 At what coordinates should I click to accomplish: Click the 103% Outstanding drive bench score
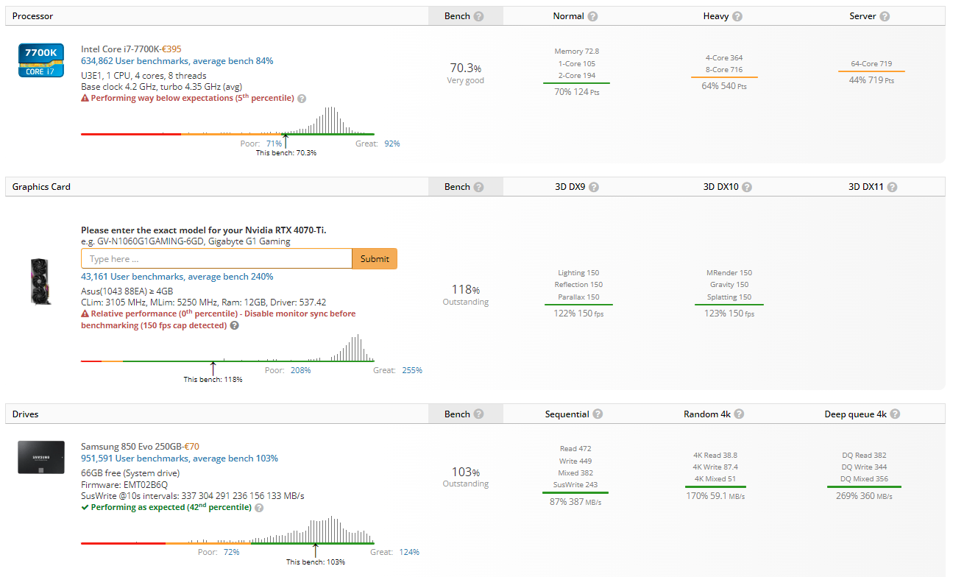[x=465, y=477]
